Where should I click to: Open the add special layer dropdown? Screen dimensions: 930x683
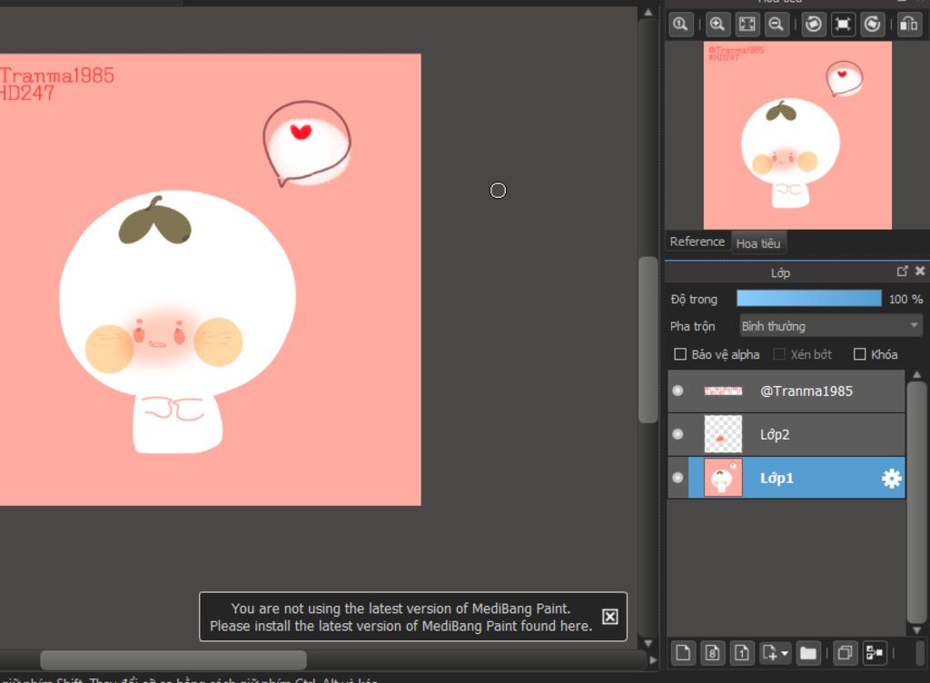point(776,653)
